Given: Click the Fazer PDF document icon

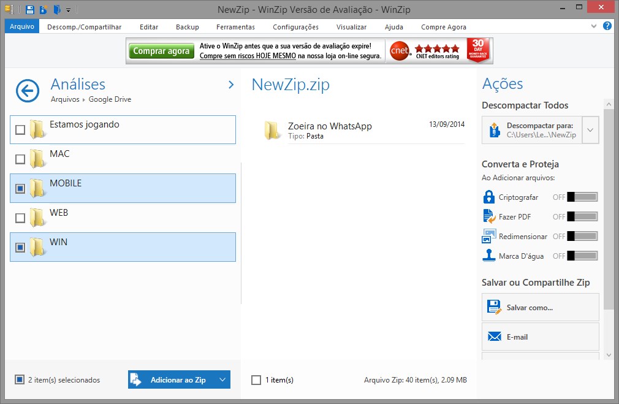Looking at the screenshot, I should [489, 216].
